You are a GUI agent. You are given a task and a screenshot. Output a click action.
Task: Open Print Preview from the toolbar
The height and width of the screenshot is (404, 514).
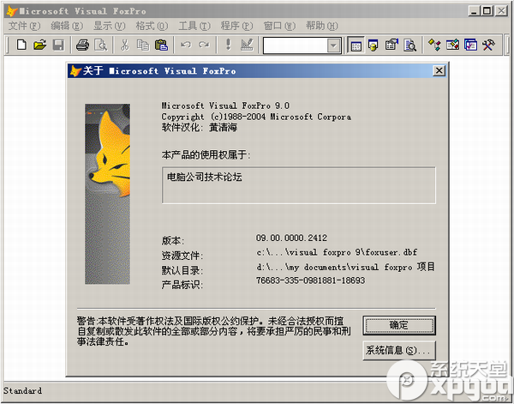[x=100, y=45]
